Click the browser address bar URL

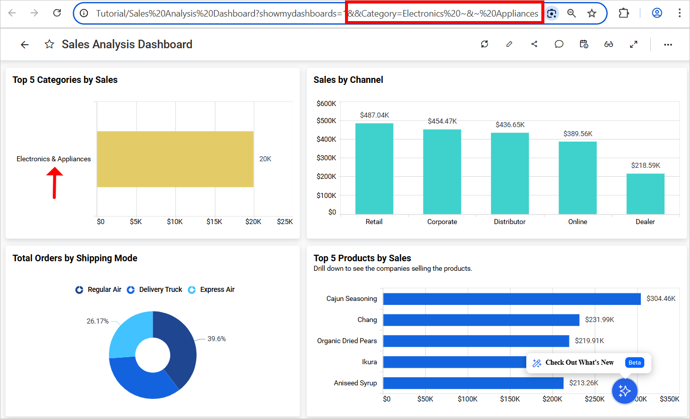(x=316, y=14)
